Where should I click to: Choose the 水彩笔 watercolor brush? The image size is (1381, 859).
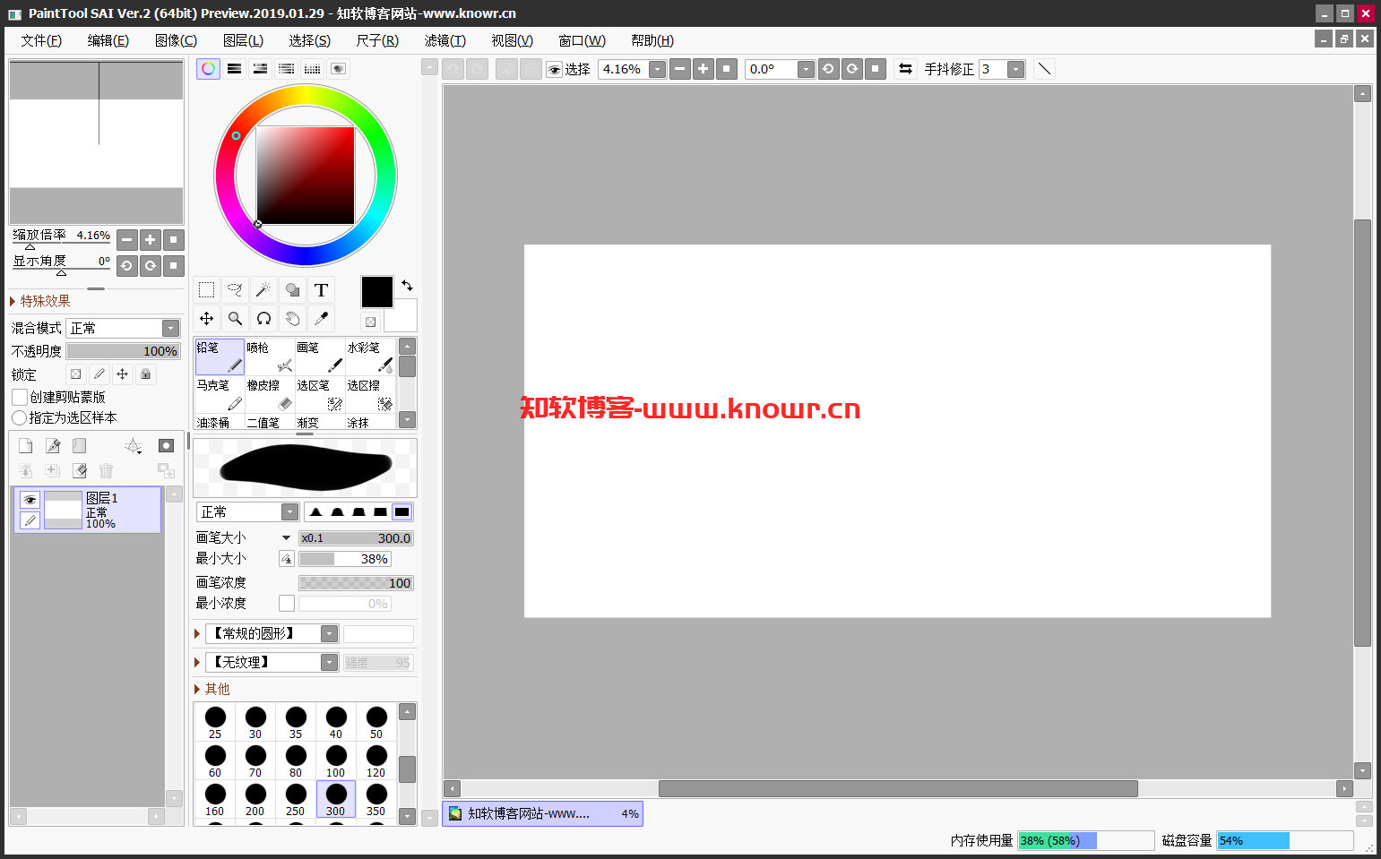370,356
